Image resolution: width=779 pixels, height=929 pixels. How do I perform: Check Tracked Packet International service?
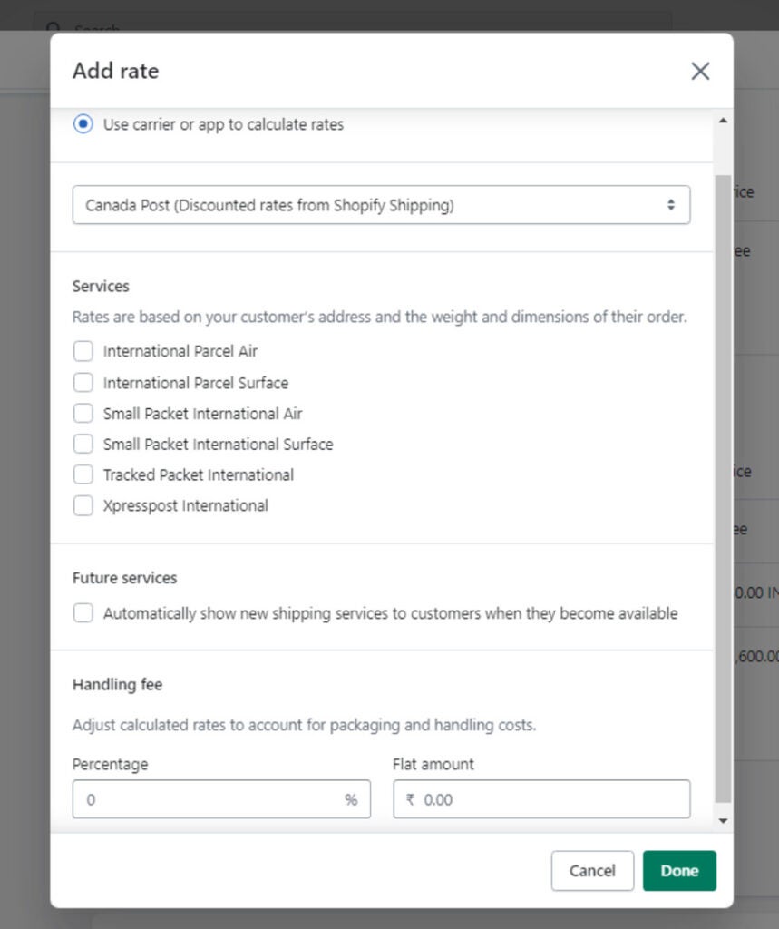(83, 474)
